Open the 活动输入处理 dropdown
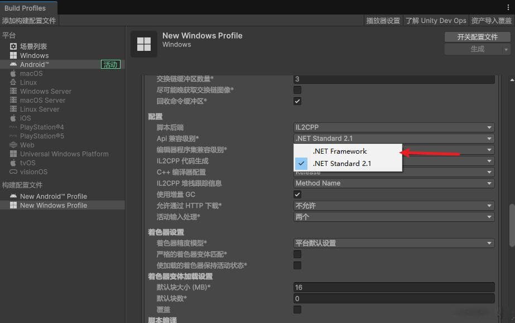Image resolution: width=515 pixels, height=323 pixels. tap(394, 217)
